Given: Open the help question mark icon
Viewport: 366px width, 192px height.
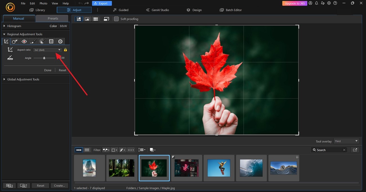Looking at the screenshot, I should pyautogui.click(x=335, y=3).
